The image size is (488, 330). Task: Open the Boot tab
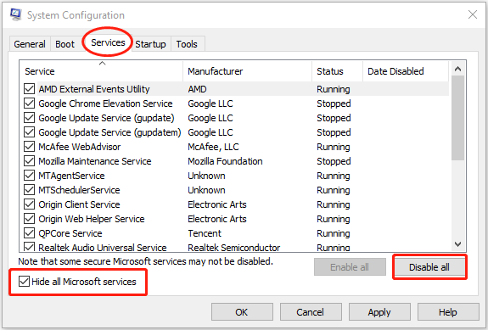65,44
